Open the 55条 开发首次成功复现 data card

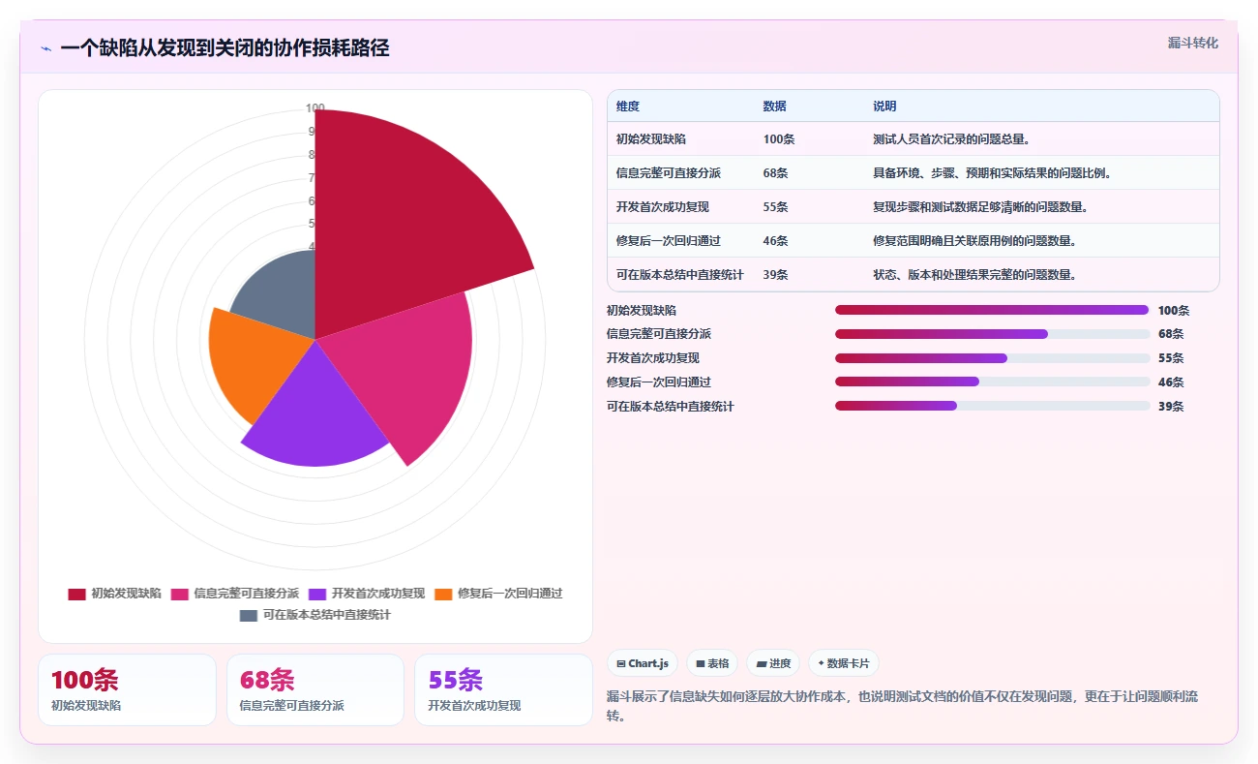coord(503,689)
